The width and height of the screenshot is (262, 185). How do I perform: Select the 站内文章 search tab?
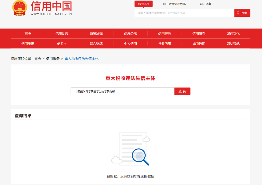[x=205, y=4]
